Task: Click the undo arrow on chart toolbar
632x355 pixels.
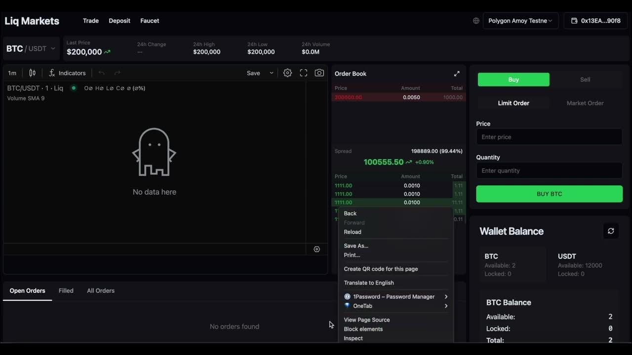Action: [x=102, y=72]
